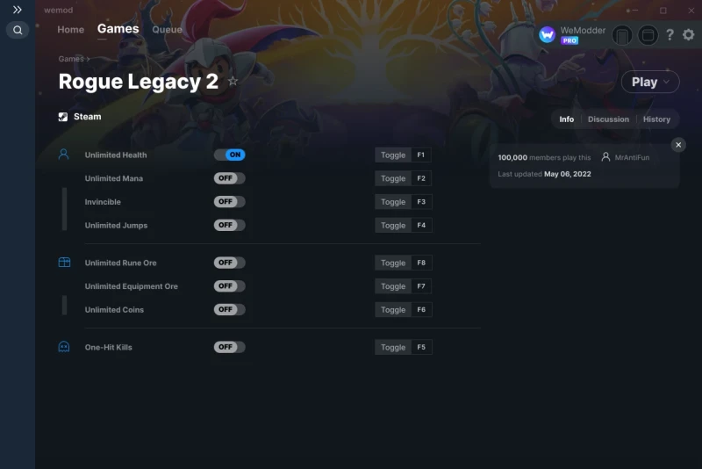The image size is (702, 469).
Task: Click the MrAntiFun author icon
Action: click(x=605, y=157)
